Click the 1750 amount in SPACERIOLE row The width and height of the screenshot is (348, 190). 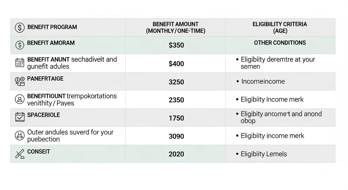coord(176,118)
